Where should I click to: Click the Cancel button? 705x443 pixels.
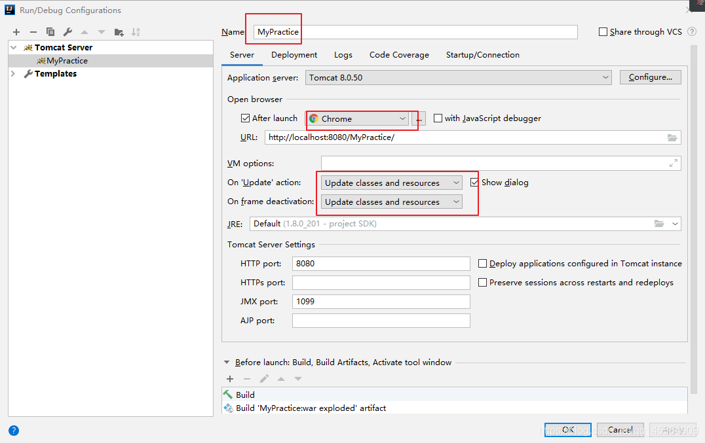click(620, 429)
